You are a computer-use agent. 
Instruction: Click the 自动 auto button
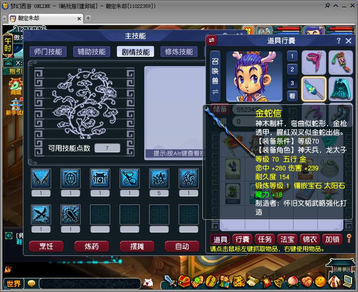coord(182,246)
